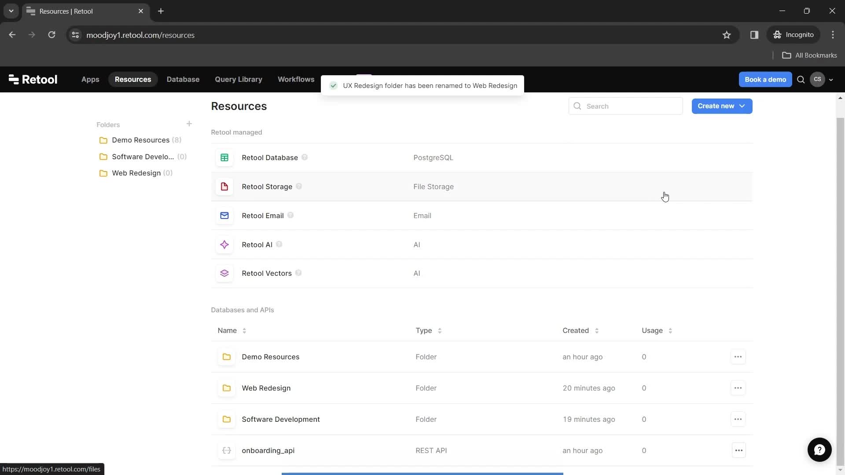Click the Retool AI sparkle icon
Image resolution: width=845 pixels, height=475 pixels.
[x=224, y=245]
